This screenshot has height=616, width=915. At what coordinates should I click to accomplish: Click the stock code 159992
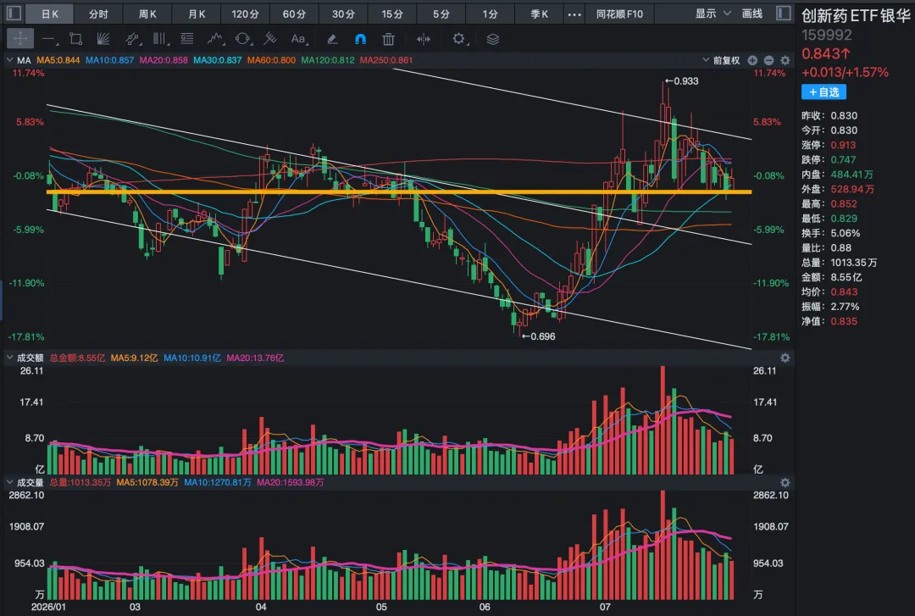tap(826, 35)
